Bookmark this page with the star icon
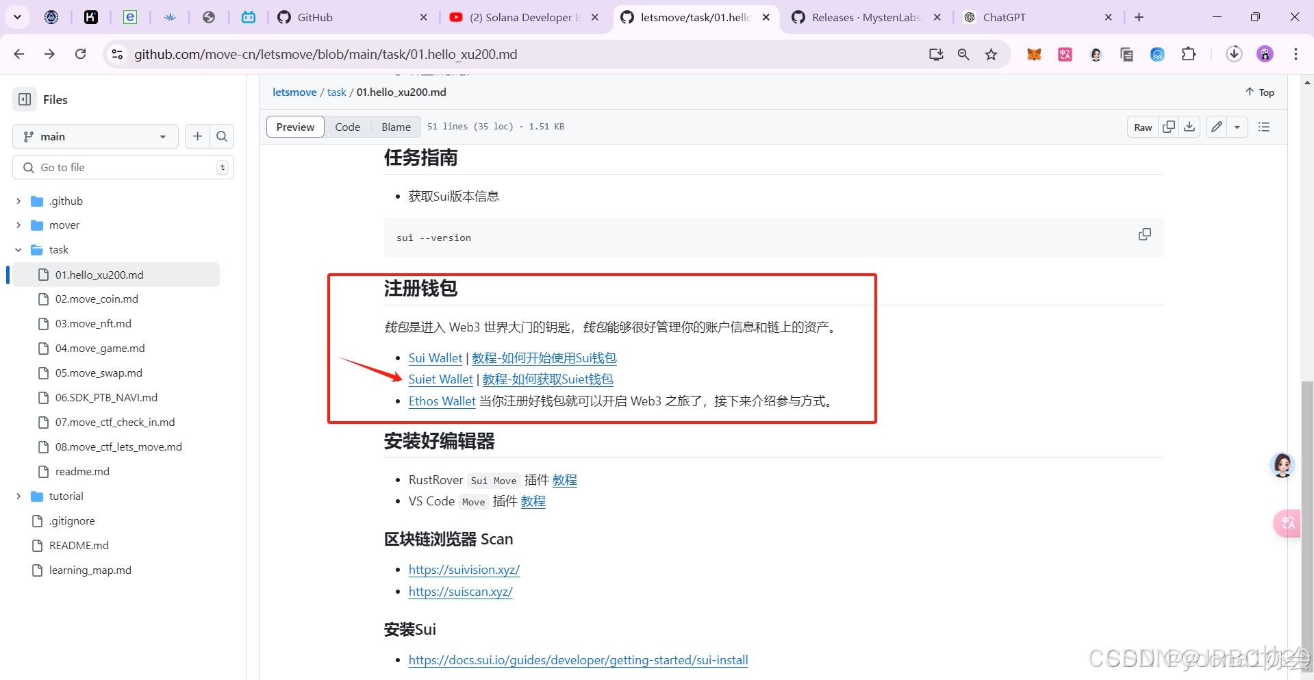 [x=991, y=54]
